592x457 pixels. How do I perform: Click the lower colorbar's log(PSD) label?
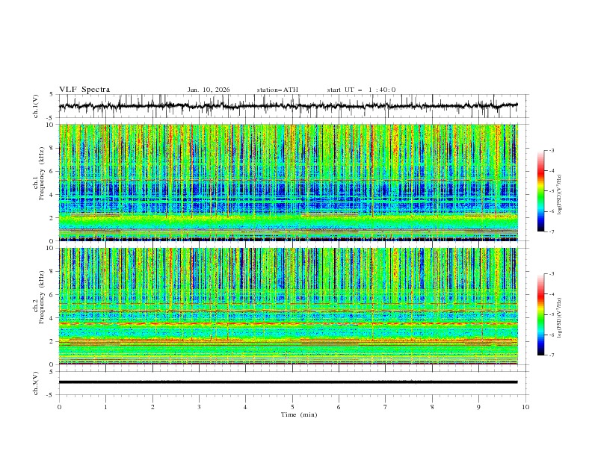click(560, 314)
